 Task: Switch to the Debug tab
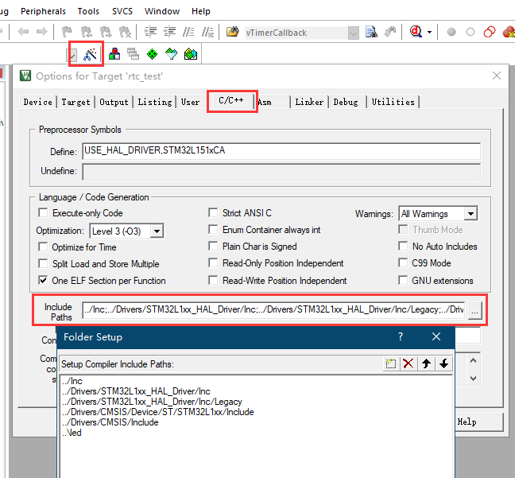[x=346, y=102]
